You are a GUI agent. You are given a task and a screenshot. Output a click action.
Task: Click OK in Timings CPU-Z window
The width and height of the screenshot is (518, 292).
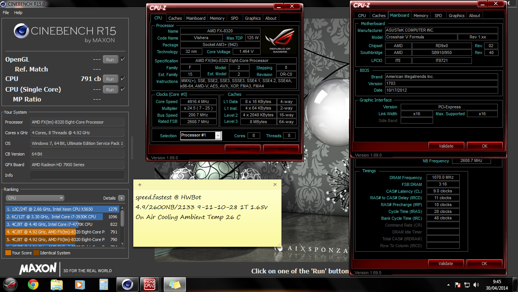[484, 263]
